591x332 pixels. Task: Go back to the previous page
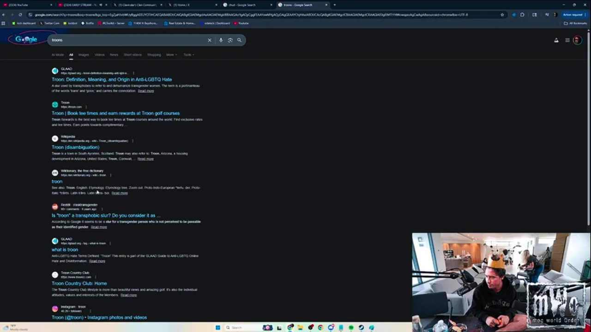(x=4, y=15)
